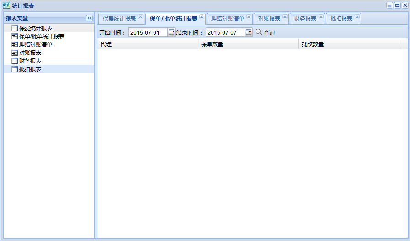
Task: Close the 批扣报表 tab
Action: point(357,16)
